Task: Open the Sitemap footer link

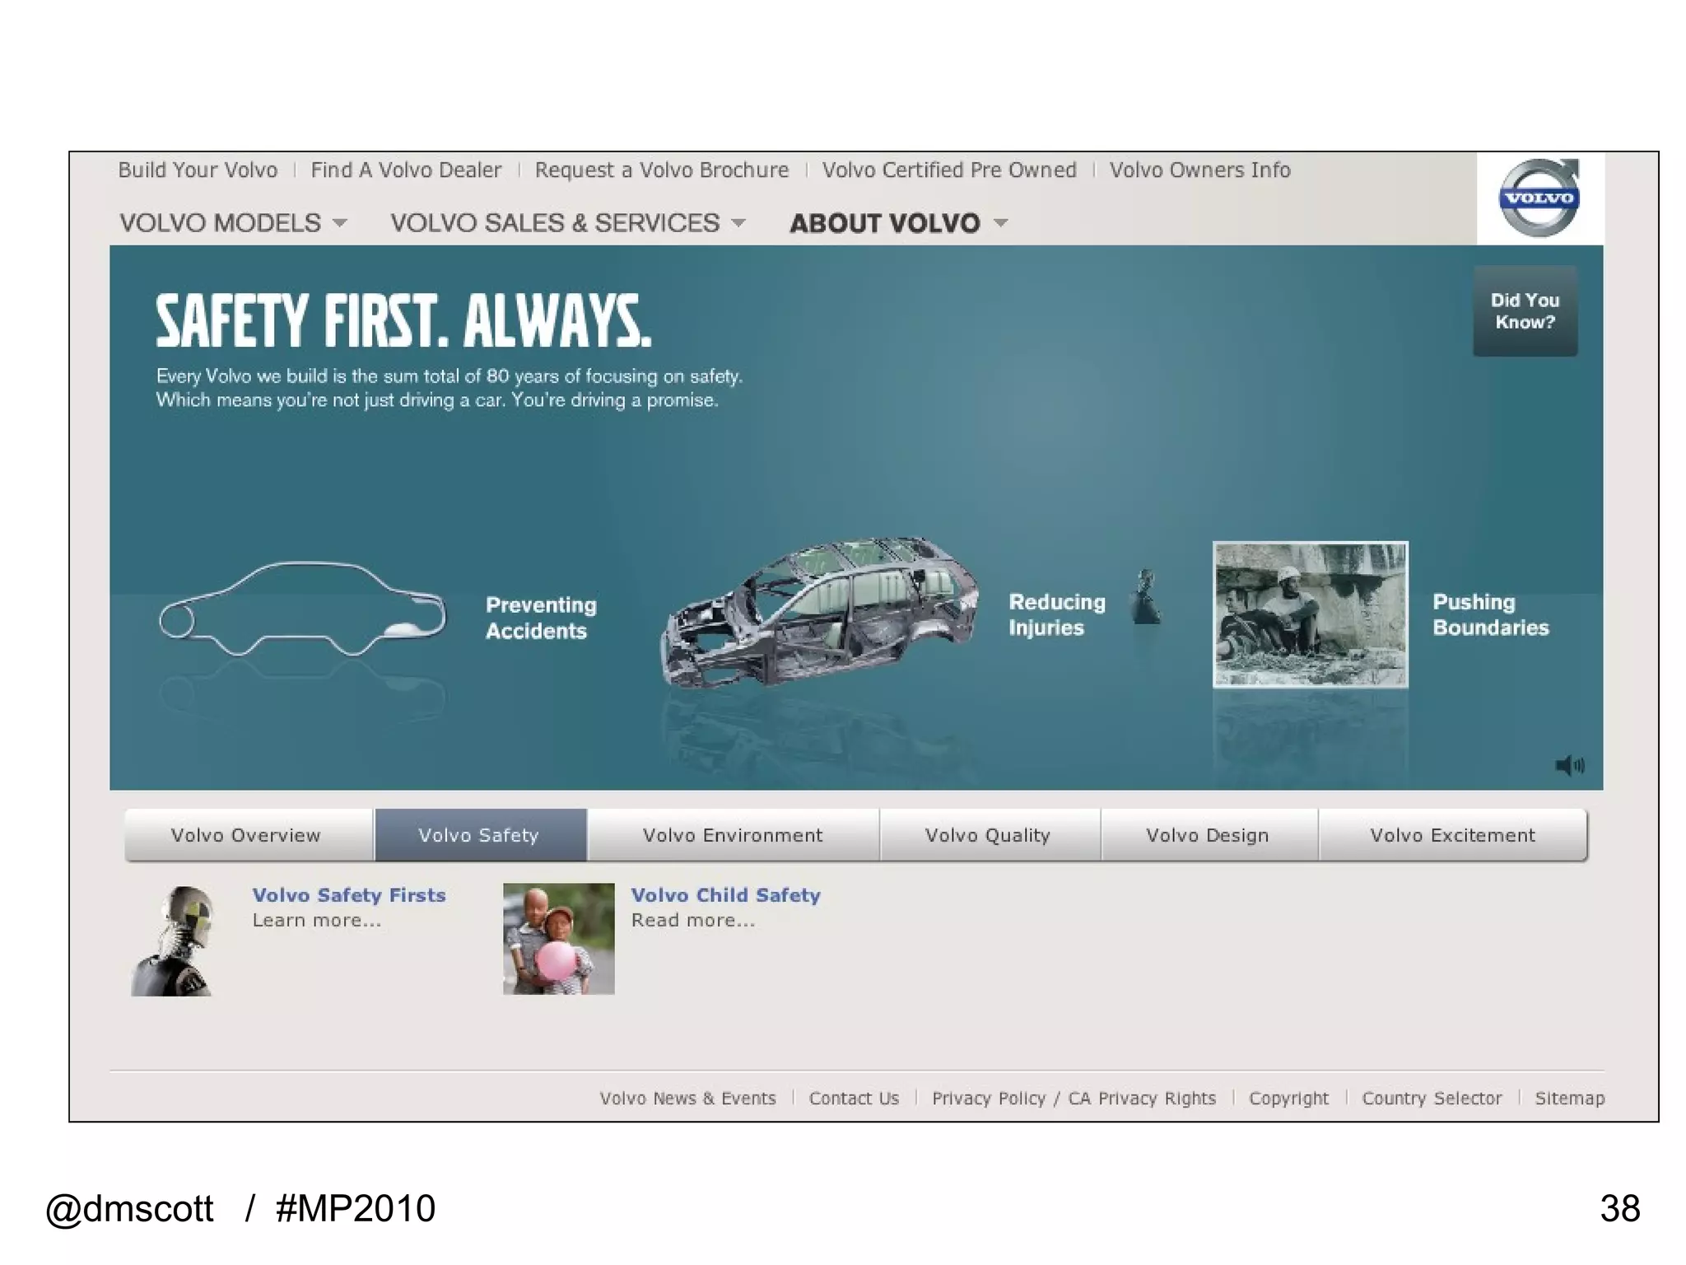Action: pyautogui.click(x=1570, y=1099)
